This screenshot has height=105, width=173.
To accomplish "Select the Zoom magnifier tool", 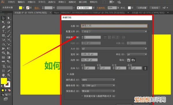I will [x=9, y=75].
